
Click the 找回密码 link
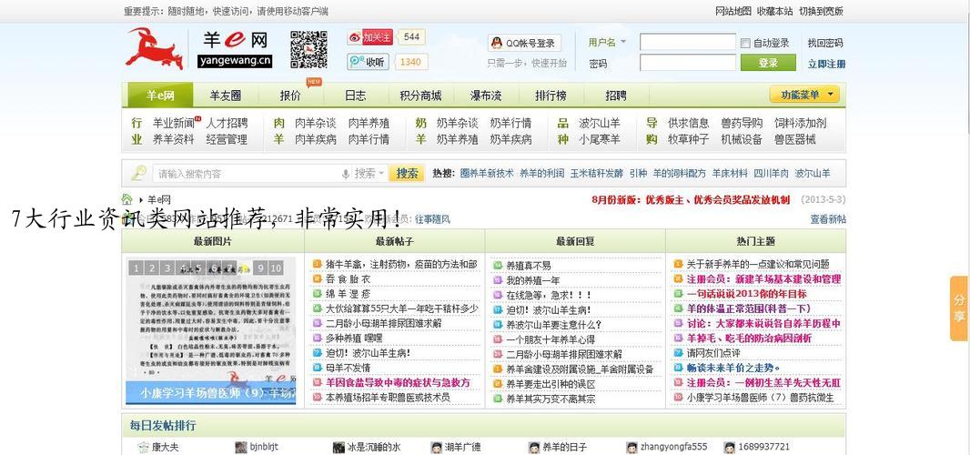pyautogui.click(x=825, y=43)
